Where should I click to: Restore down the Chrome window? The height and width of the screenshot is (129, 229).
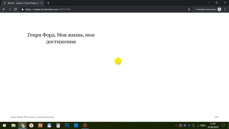(x=216, y=3)
